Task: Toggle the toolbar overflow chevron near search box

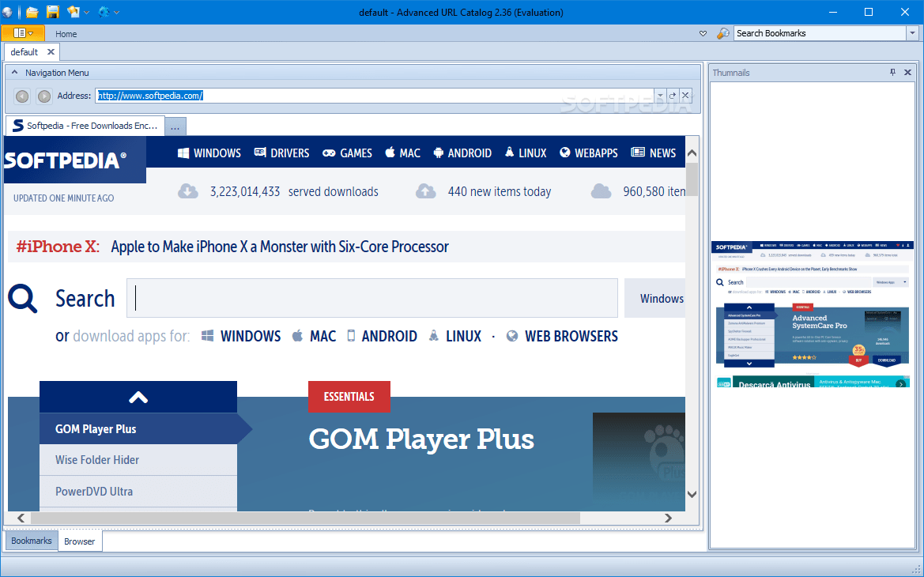Action: [702, 33]
